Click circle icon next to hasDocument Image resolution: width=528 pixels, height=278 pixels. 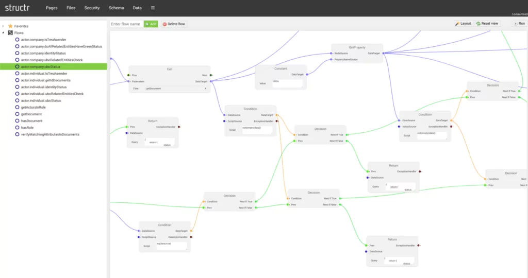pyautogui.click(x=17, y=120)
